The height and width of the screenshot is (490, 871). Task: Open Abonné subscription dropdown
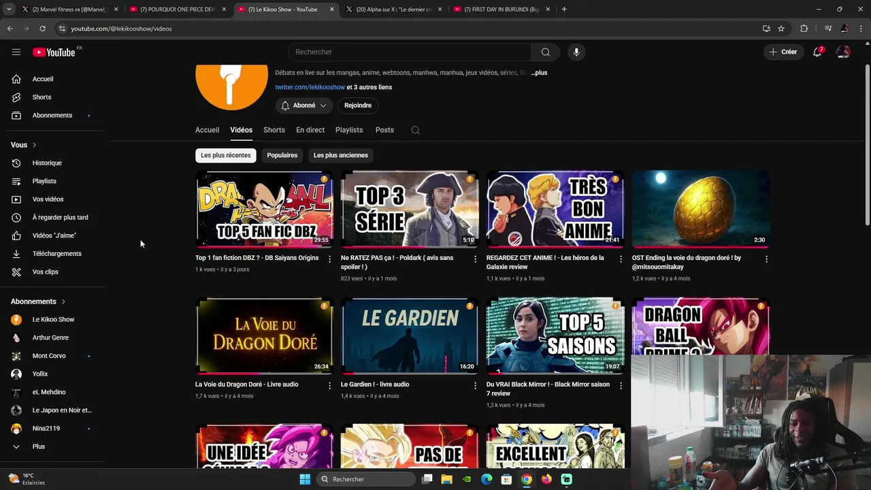pos(304,105)
